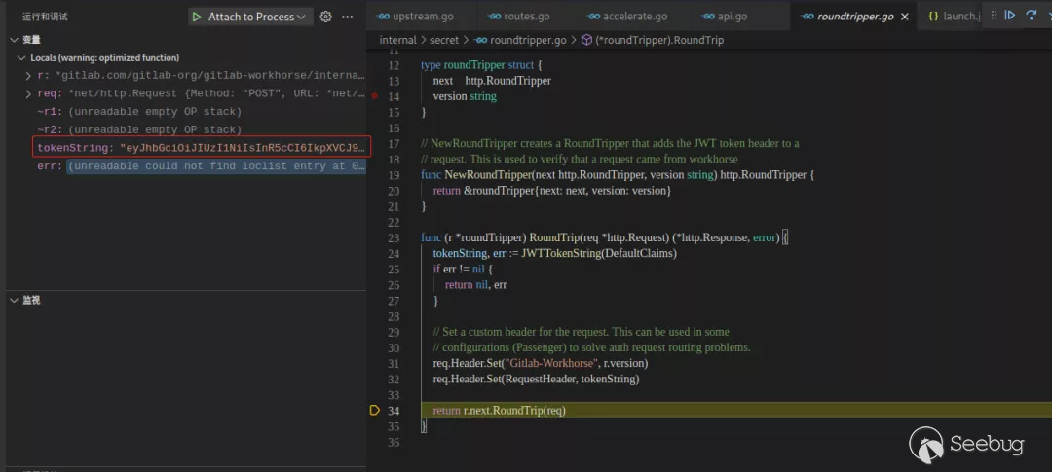Image resolution: width=1052 pixels, height=472 pixels.
Task: Click the Step Over debug icon
Action: [x=1031, y=16]
